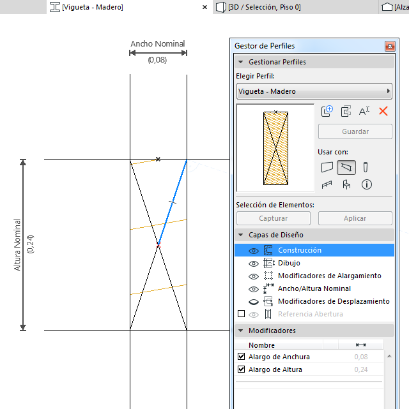Click the 3D window icon in tab bar
Screen dimensions: 409x409
220,7
